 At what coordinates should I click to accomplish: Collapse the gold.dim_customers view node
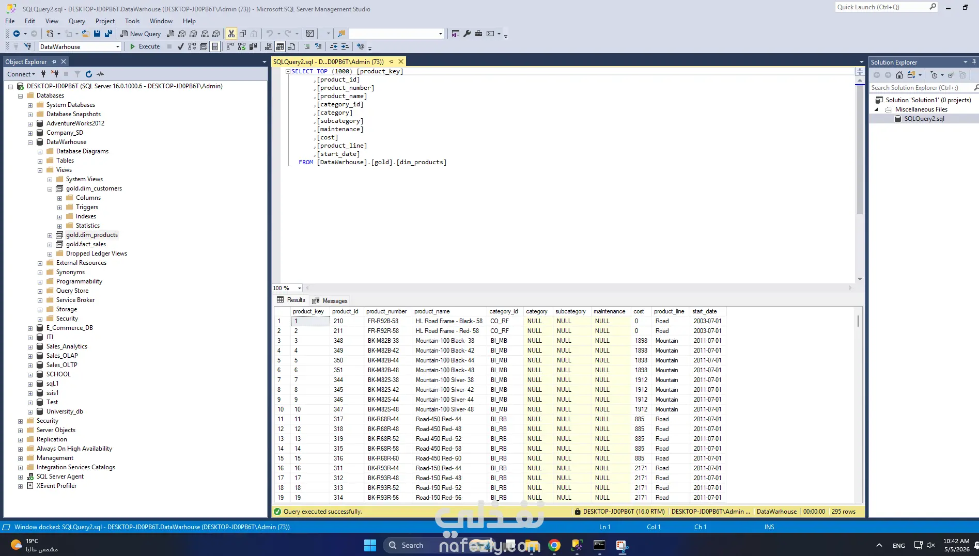tap(50, 189)
